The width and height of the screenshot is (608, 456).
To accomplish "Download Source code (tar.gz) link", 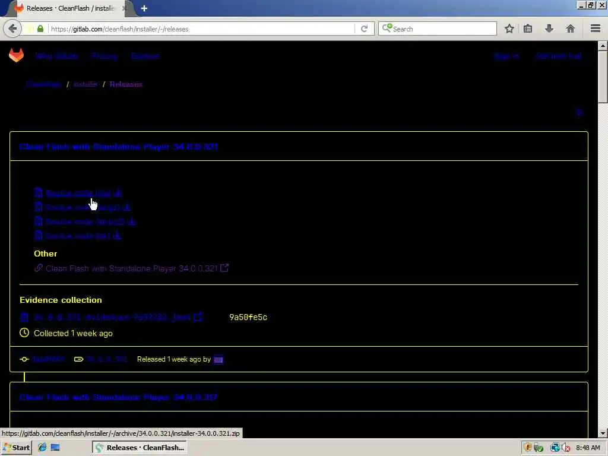I will [x=83, y=207].
